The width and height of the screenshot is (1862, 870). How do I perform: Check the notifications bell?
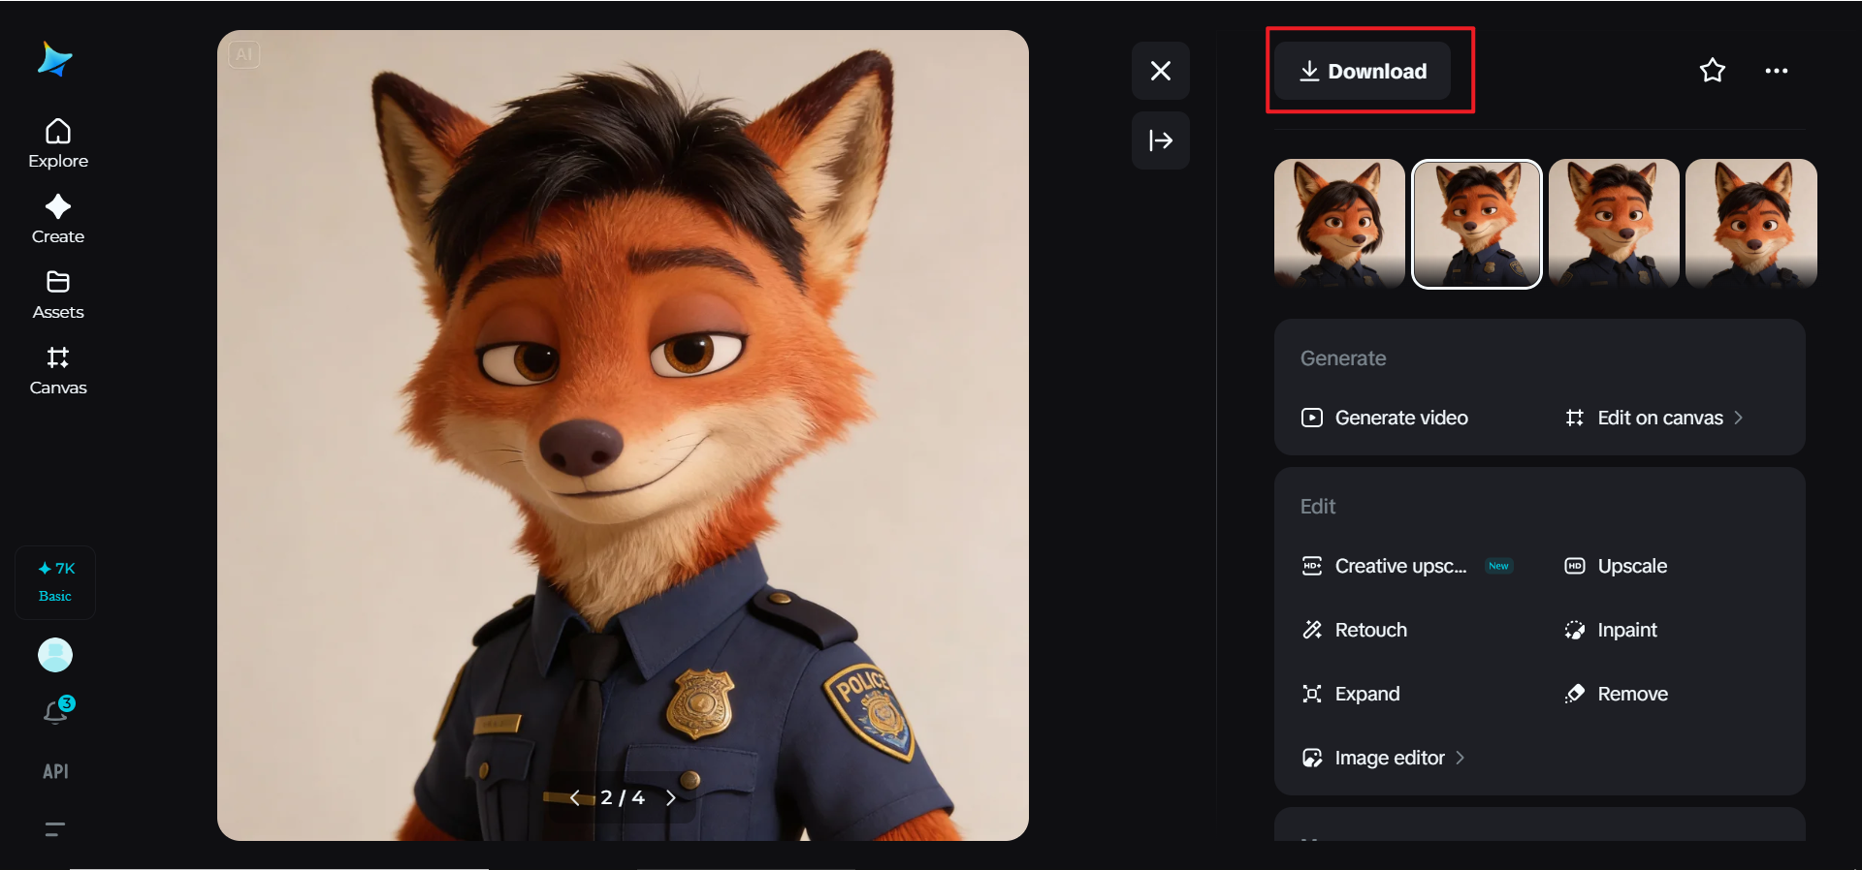click(x=56, y=712)
